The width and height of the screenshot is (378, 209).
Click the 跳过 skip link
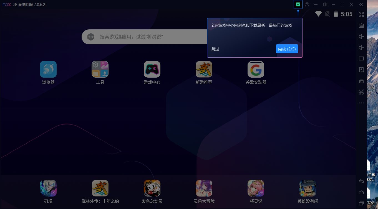click(x=215, y=49)
